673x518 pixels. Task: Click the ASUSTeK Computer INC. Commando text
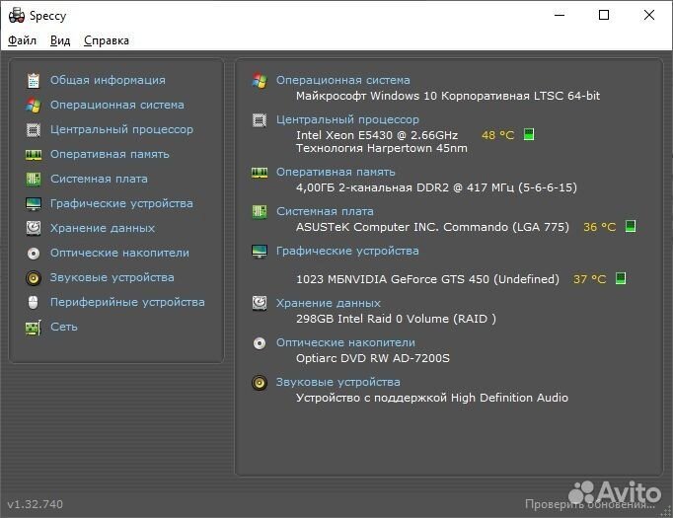click(432, 227)
